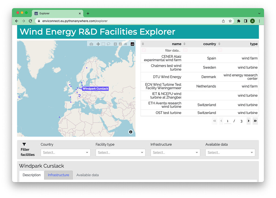Image resolution: width=276 pixels, height=198 pixels.
Task: Open the Available data dropdown
Action: pyautogui.click(x=230, y=152)
